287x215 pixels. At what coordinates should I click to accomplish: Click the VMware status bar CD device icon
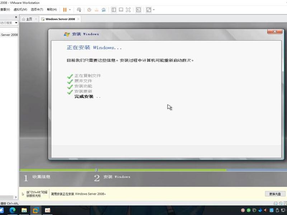coord(281,203)
